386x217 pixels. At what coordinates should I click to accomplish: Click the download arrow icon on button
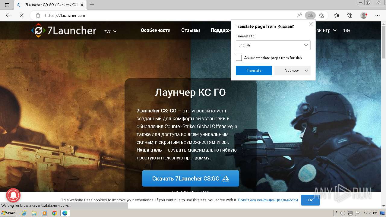(x=226, y=178)
